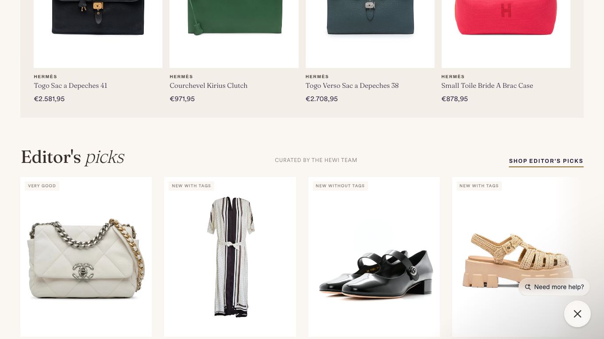
Task: Open the Need more help? chat prompt
Action: (554, 287)
